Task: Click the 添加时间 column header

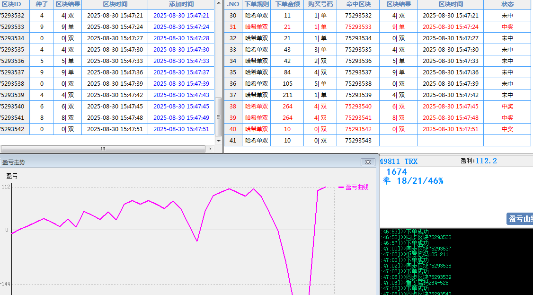Action: pyautogui.click(x=181, y=4)
